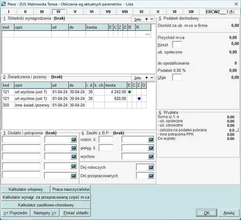Image resolution: width=241 pixels, height=220 pixels.
Task: Open Kalkulator urlopowy
Action: tap(26, 190)
